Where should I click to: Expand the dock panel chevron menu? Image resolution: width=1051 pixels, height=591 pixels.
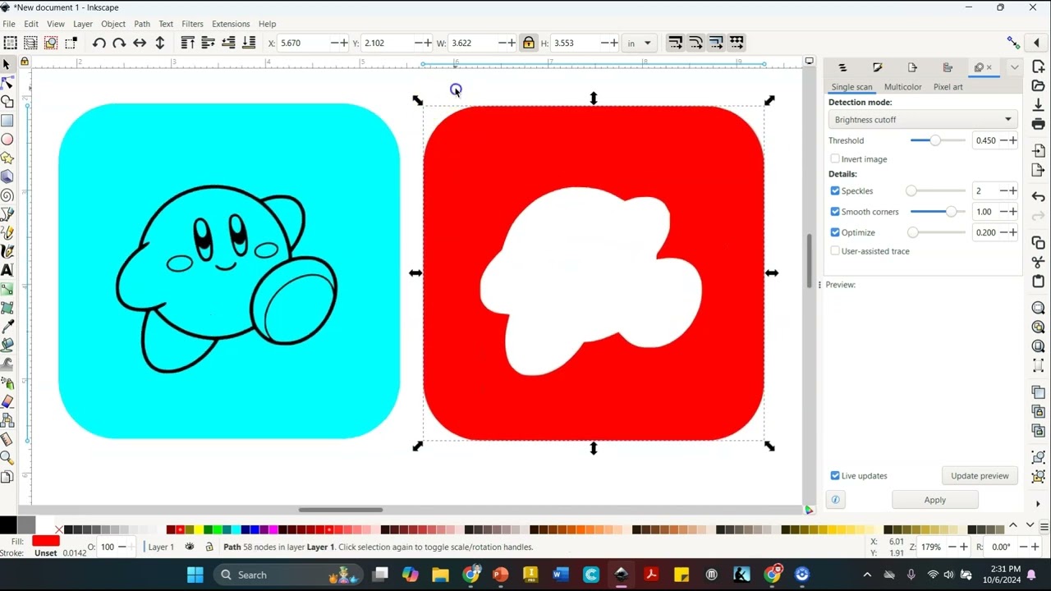[1014, 67]
